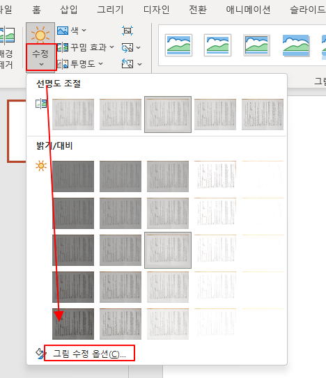Choose second thumbnail in last brightness row
Viewport: 326px width, 378px height.
121,324
